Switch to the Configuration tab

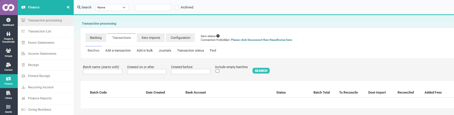click(x=180, y=38)
